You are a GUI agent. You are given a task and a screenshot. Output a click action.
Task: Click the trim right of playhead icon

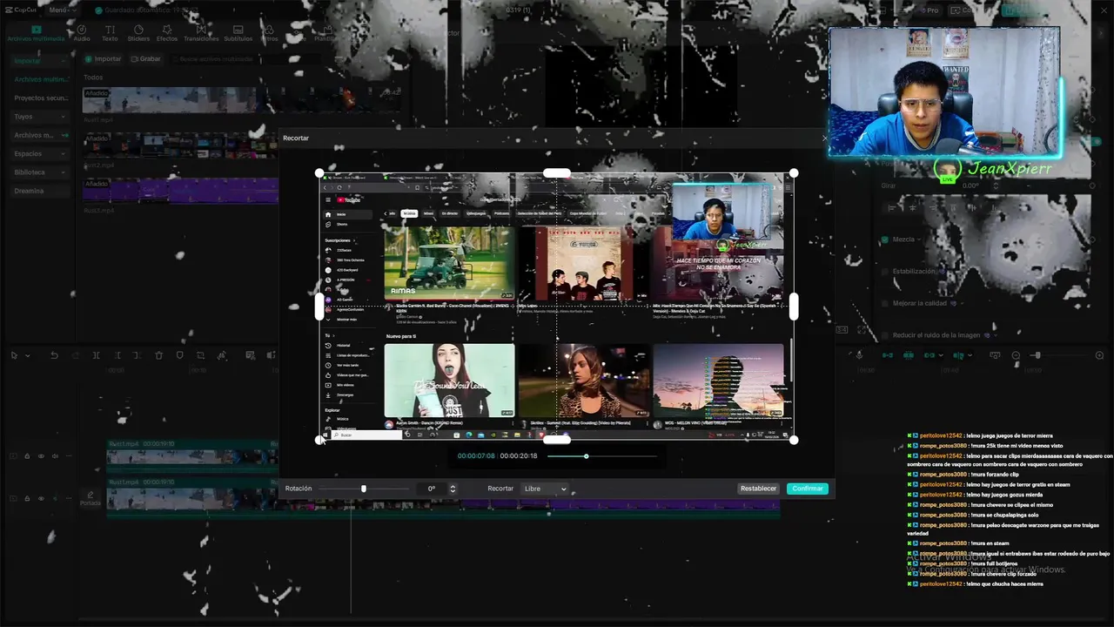(138, 355)
